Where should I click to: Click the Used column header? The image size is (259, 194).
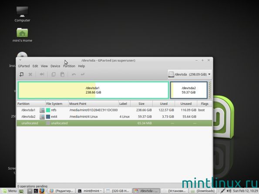(x=164, y=104)
